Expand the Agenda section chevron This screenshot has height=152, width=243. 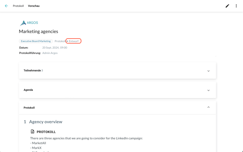208,90
